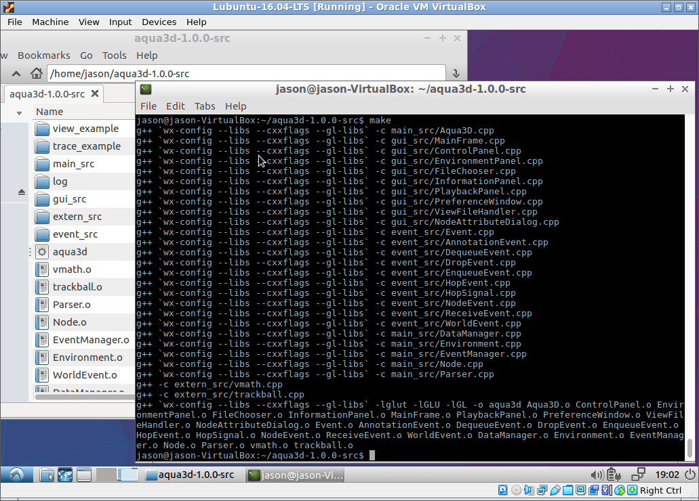
Task: Click the terminal icon in terminal title bar
Action: pyautogui.click(x=146, y=89)
